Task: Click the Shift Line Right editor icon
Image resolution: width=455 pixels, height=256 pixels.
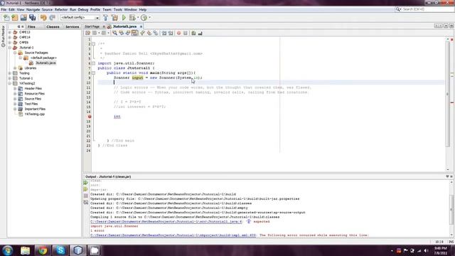Action: (171, 33)
